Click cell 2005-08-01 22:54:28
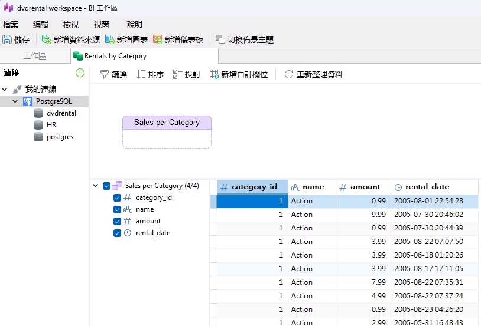This screenshot has width=481, height=326. pos(434,201)
